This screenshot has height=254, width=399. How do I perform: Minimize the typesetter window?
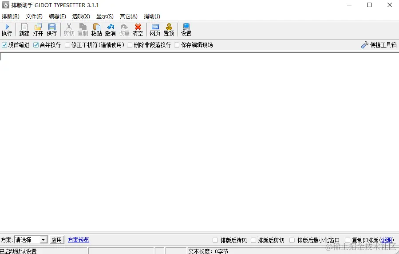(349, 5)
